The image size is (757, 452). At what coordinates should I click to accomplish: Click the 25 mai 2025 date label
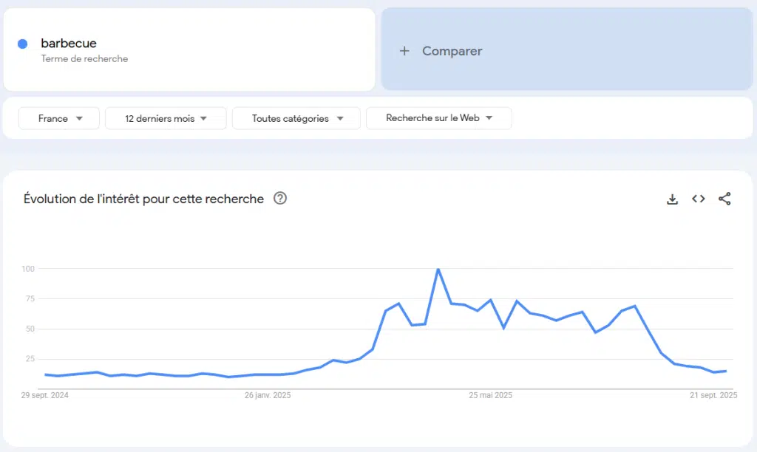[490, 395]
